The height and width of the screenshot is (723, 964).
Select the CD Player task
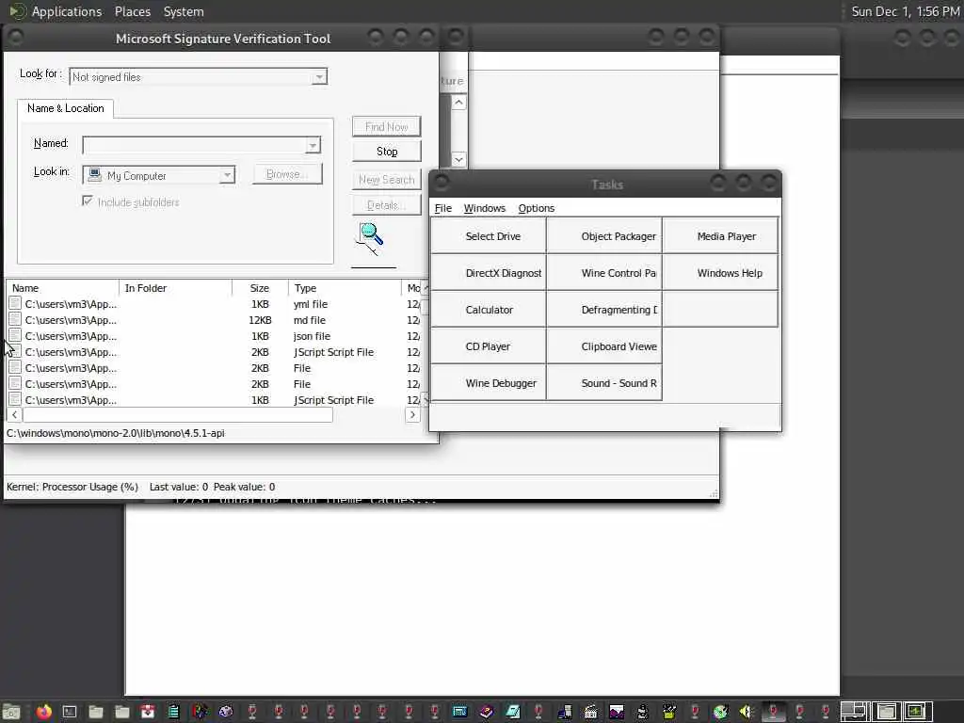pyautogui.click(x=489, y=346)
